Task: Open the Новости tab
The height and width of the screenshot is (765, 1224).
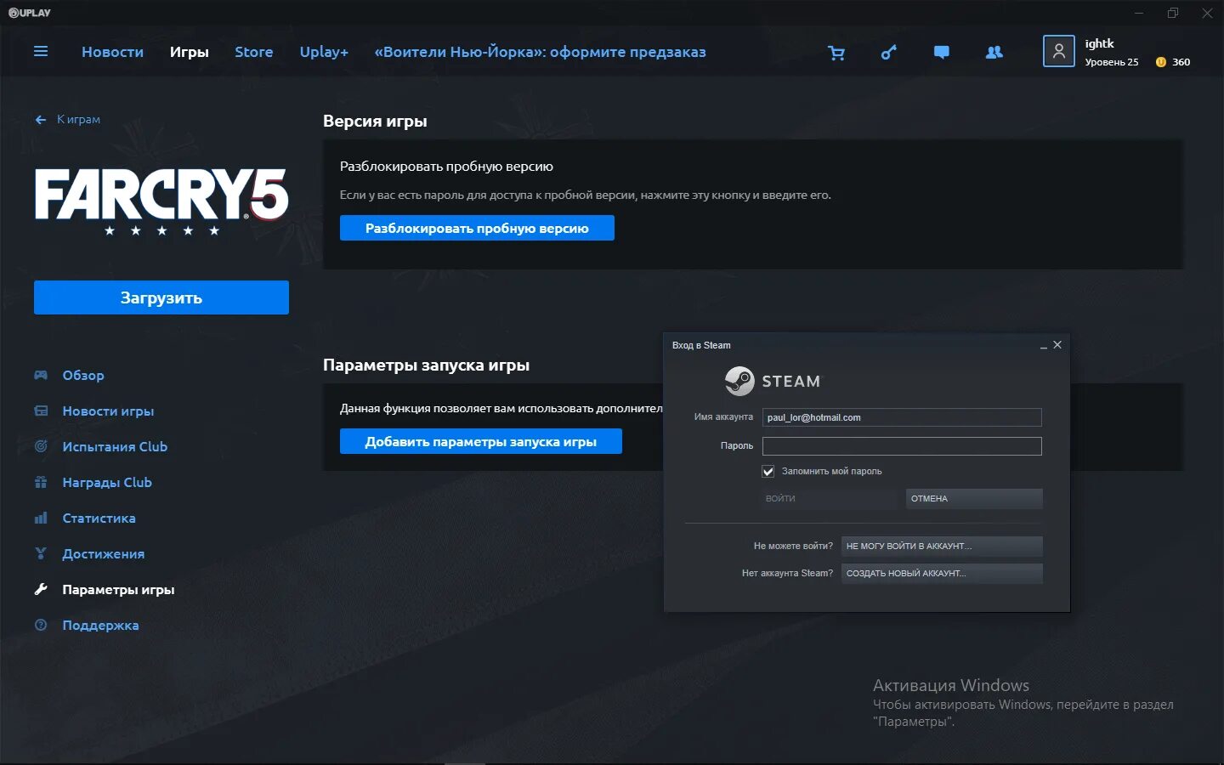Action: [112, 52]
